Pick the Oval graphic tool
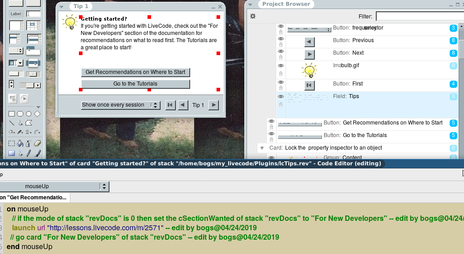464x254 pixels. (29, 114)
